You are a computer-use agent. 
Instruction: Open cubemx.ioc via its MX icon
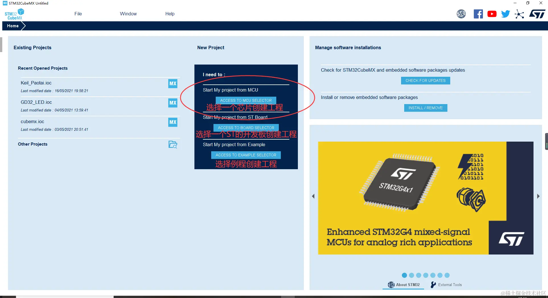(x=173, y=122)
